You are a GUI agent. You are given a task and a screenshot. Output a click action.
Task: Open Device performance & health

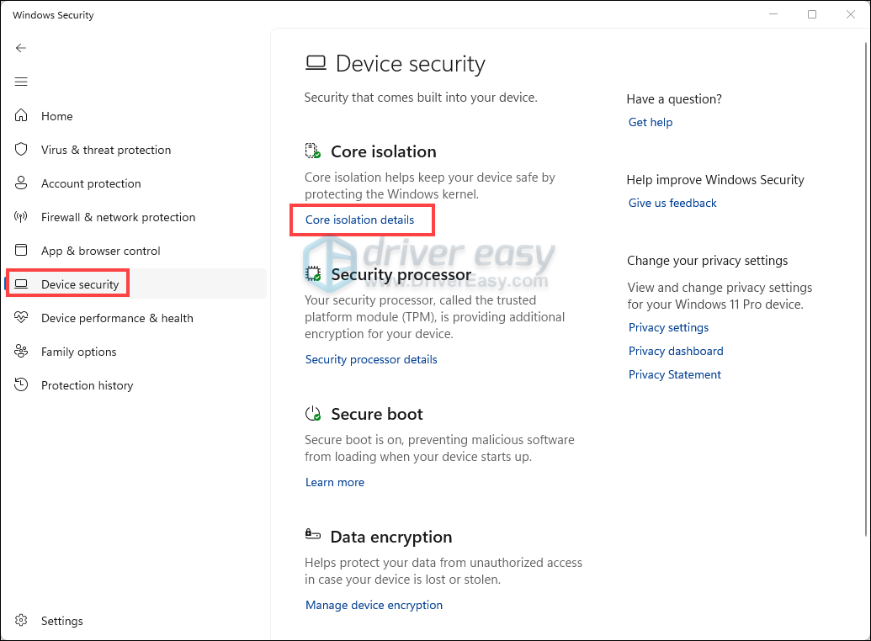(x=117, y=317)
